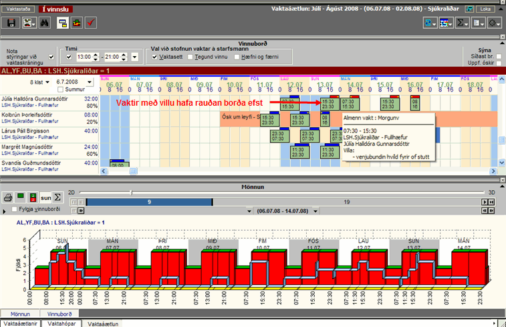Image resolution: width=506 pixels, height=327 pixels.
Task: Toggle the shift boxes view icon
Action: (x=63, y=23)
